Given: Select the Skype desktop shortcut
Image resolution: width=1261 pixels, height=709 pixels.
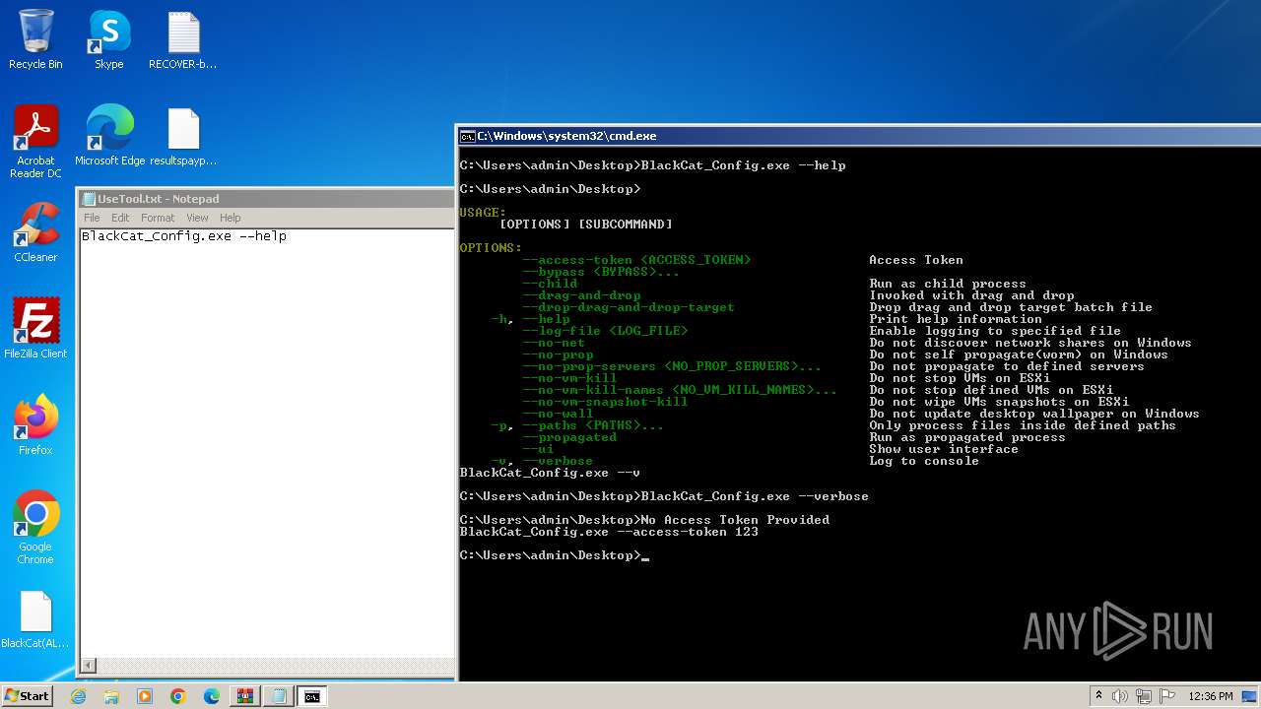Looking at the screenshot, I should 109,39.
